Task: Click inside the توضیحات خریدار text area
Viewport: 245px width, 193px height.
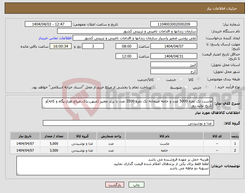Action: click(113, 165)
